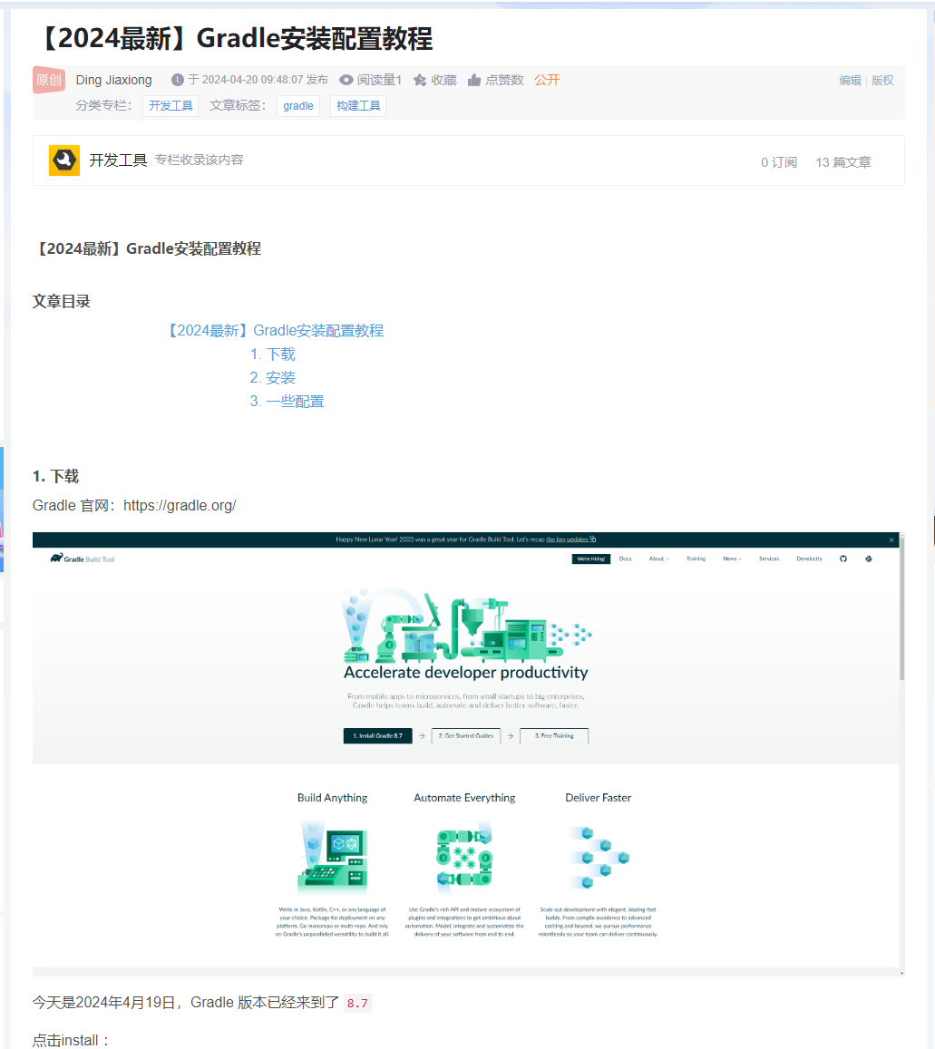Click the Build Anything heading

coord(333,798)
